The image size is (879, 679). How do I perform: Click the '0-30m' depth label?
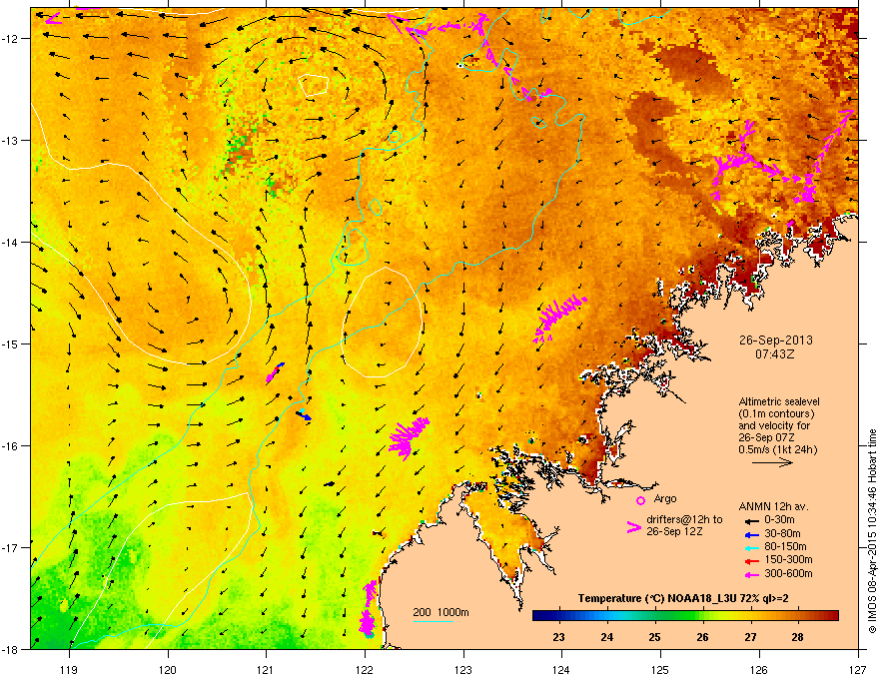779,519
